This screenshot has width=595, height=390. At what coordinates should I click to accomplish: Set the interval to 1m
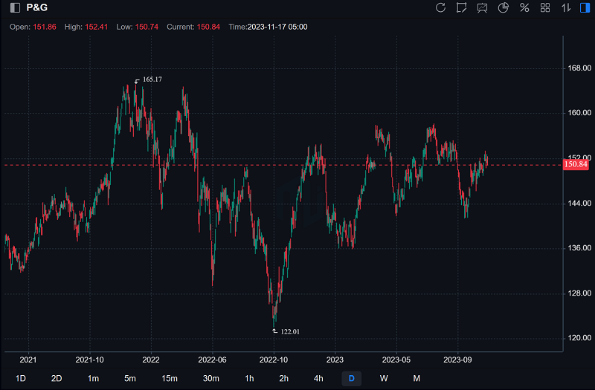[x=93, y=378]
